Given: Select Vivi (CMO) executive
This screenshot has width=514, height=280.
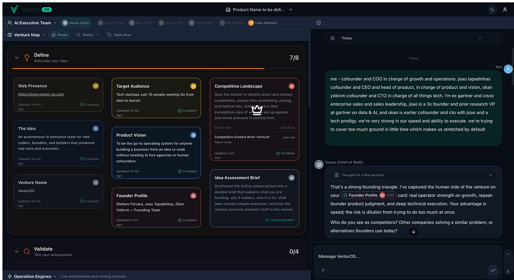Looking at the screenshot, I should 200,23.
